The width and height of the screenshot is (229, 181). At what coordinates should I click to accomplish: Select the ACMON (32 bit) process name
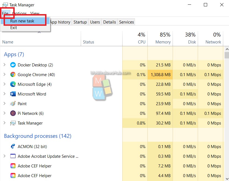point(32,146)
